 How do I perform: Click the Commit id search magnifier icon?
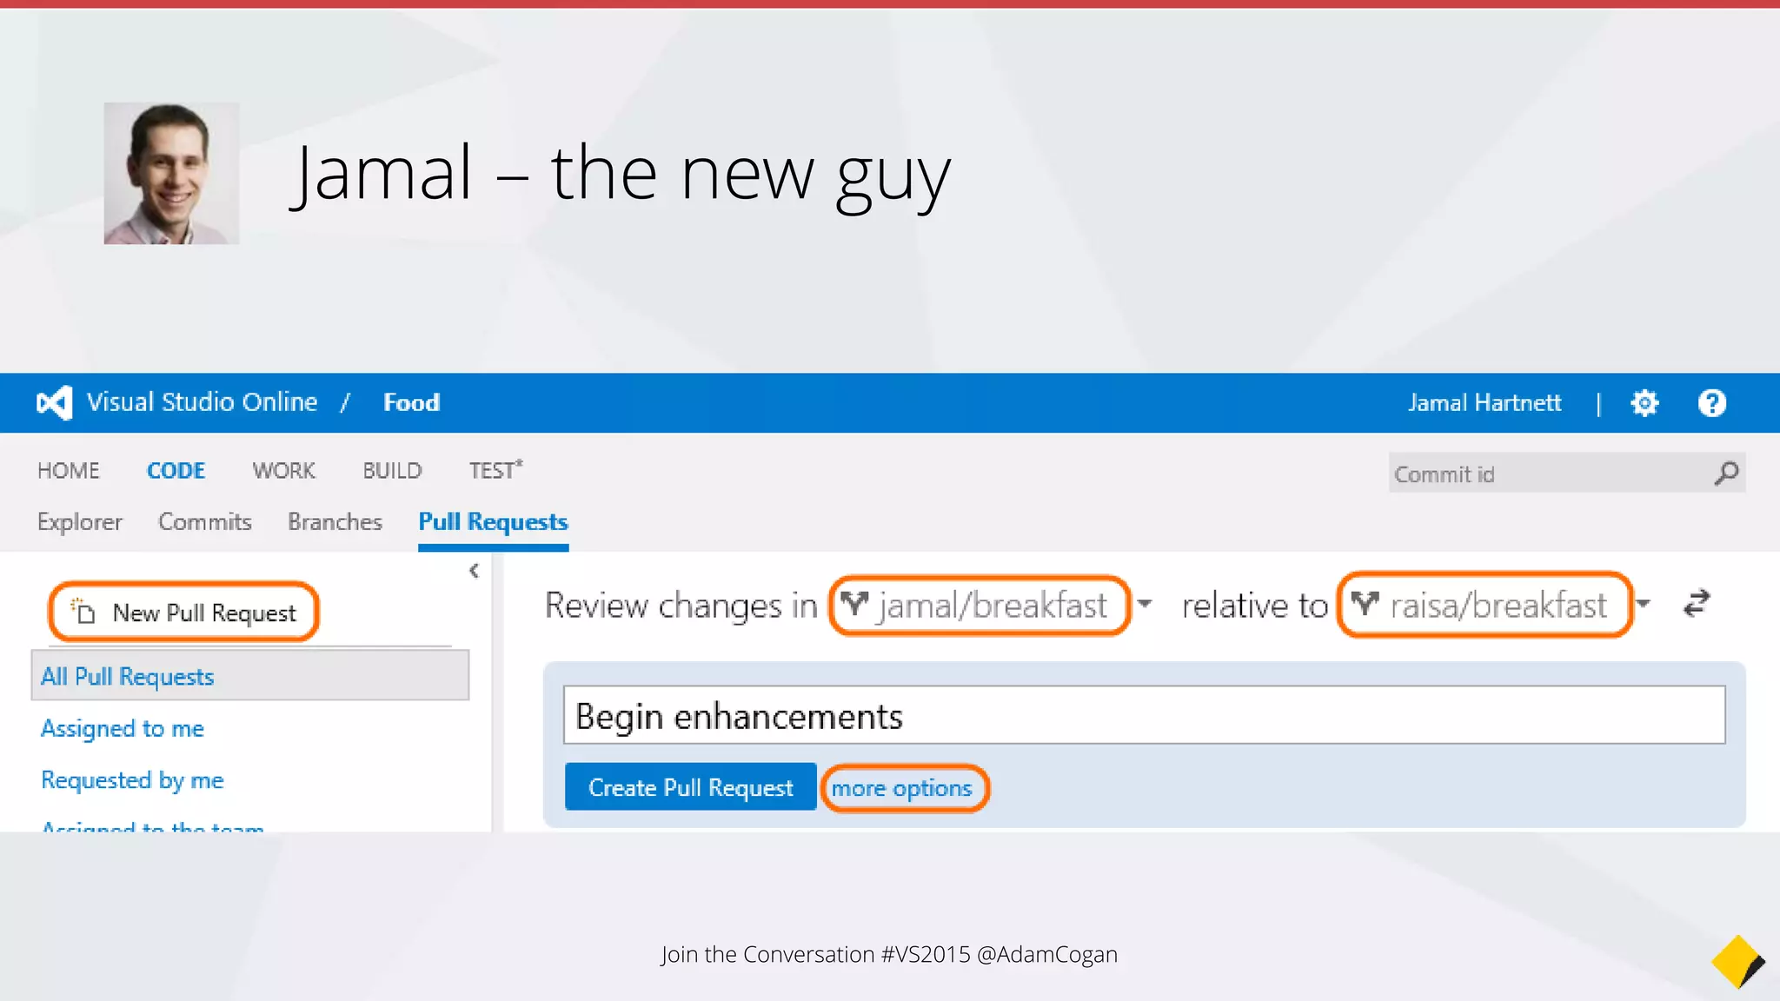[1726, 474]
